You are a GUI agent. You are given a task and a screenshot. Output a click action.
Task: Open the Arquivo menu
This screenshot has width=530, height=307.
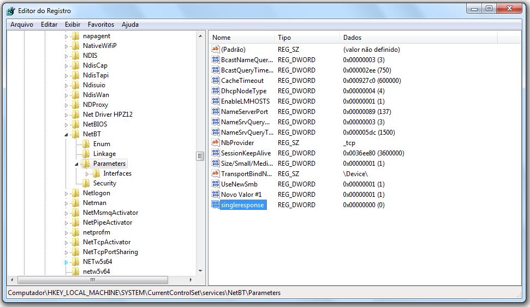22,25
